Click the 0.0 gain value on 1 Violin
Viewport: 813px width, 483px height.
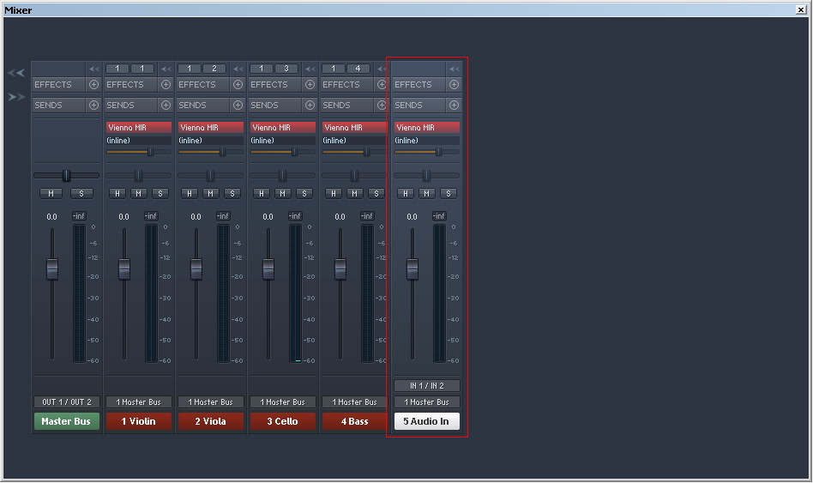[123, 217]
